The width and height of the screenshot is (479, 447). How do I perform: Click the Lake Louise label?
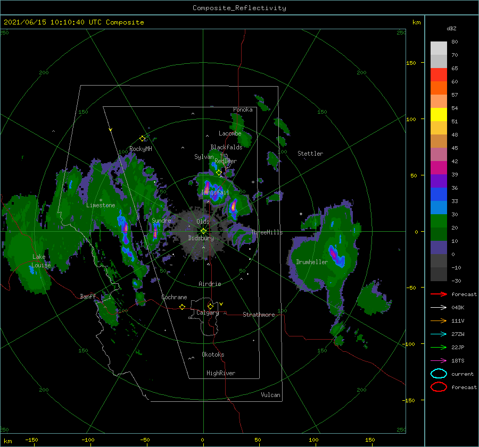(41, 261)
